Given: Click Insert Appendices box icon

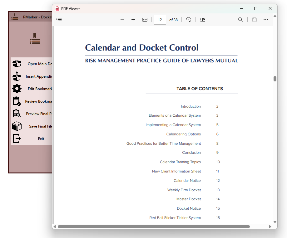Looking at the screenshot, I should click(x=17, y=76).
